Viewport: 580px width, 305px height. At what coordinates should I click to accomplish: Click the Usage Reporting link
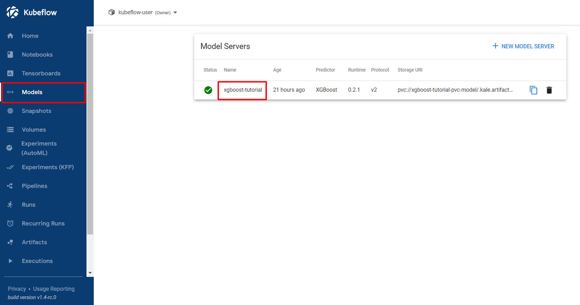[x=54, y=289]
